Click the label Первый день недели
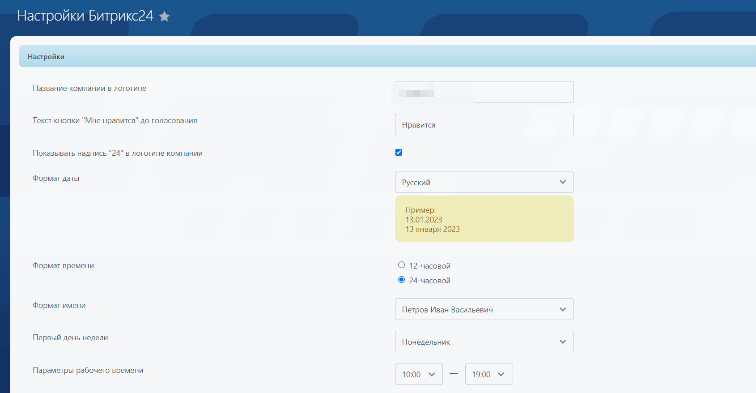 [x=70, y=337]
